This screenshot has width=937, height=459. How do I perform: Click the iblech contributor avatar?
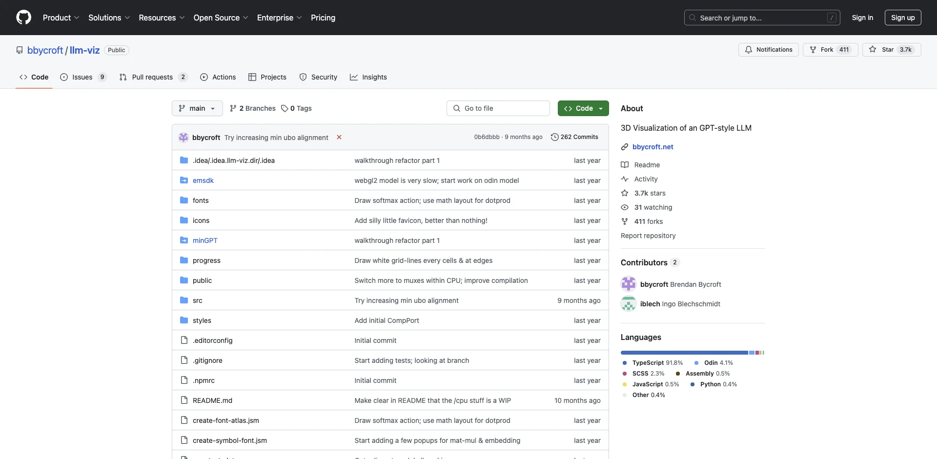[629, 303]
